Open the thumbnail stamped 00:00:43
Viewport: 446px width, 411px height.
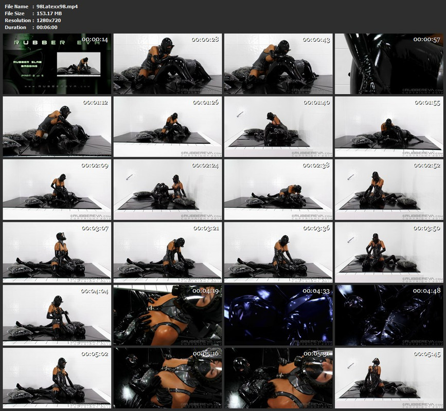point(278,64)
